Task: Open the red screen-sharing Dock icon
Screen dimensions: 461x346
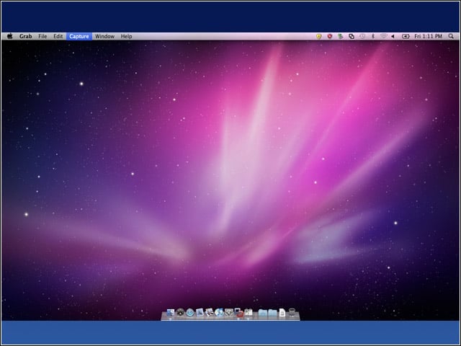Action: [x=238, y=312]
